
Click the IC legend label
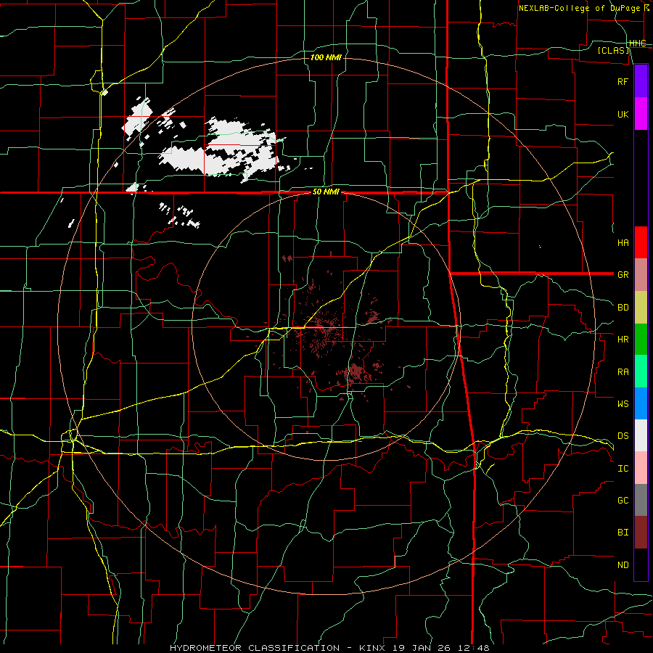click(623, 469)
